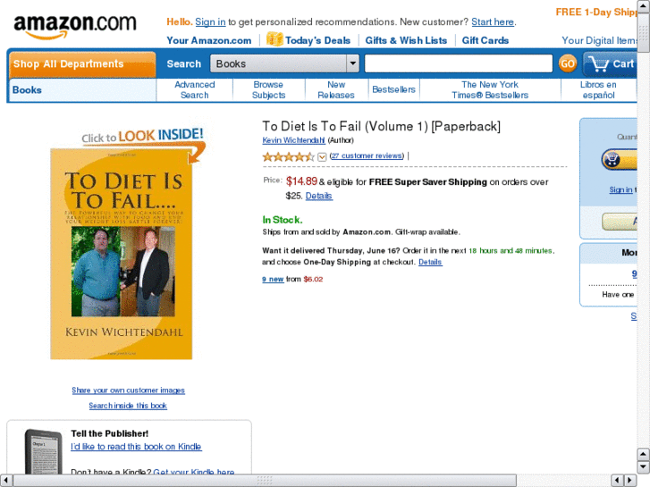Screen dimensions: 650x487
Task: Open the Shop All Departments menu
Action: click(82, 64)
